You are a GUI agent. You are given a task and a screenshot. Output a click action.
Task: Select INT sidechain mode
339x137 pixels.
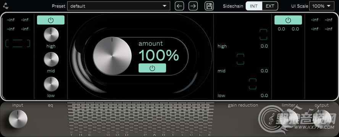[254, 6]
